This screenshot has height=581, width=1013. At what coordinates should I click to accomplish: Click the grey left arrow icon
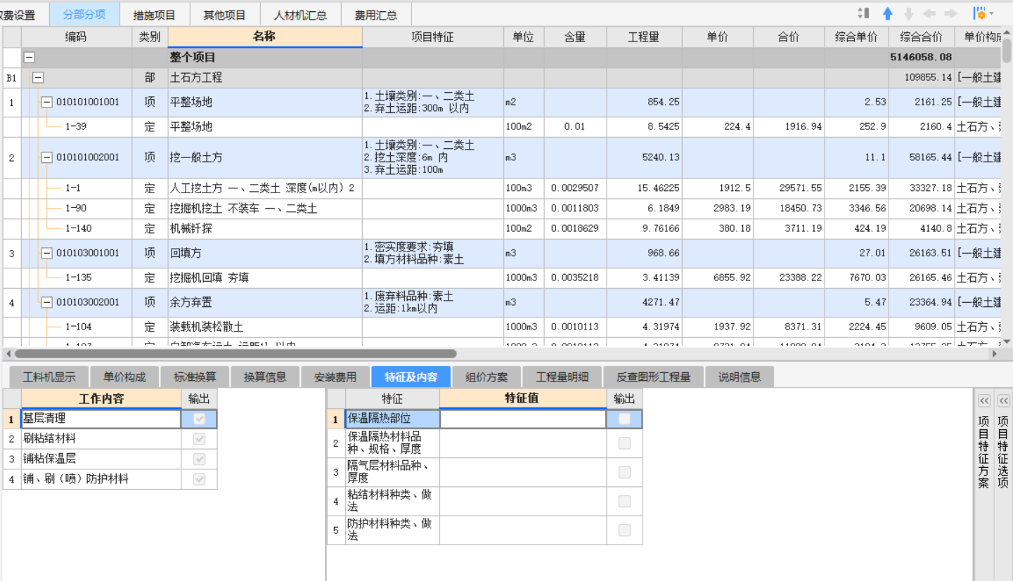click(x=929, y=13)
